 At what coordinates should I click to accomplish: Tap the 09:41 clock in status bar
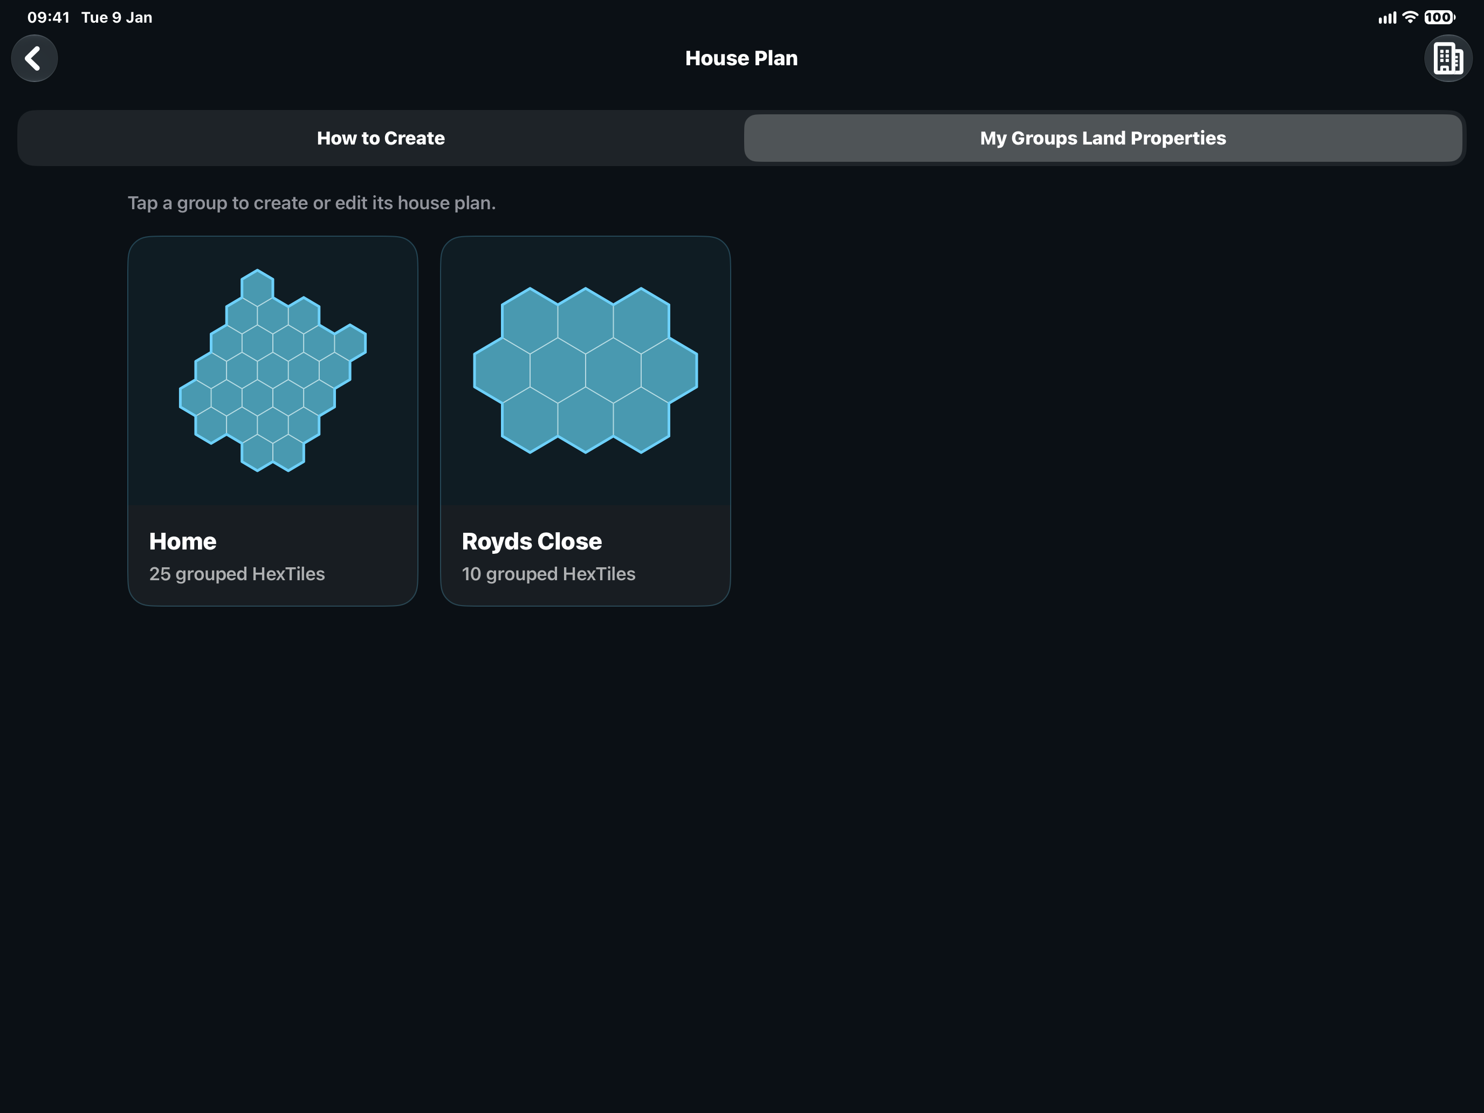coord(49,17)
